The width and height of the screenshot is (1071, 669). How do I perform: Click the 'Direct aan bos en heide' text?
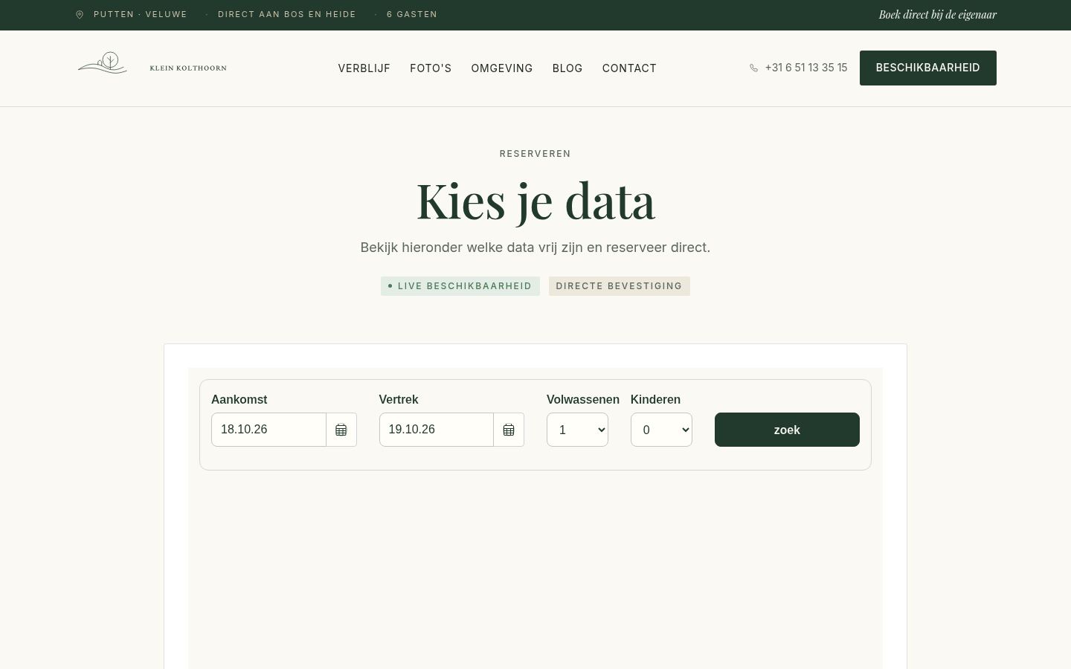287,15
